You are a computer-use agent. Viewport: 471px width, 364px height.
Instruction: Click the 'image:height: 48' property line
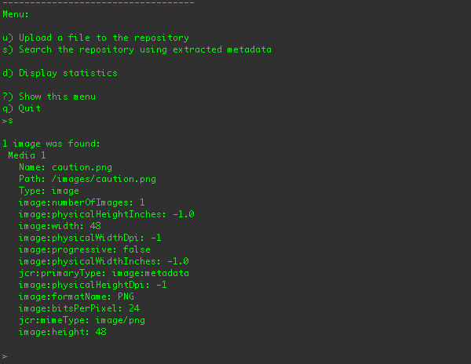pyautogui.click(x=63, y=332)
